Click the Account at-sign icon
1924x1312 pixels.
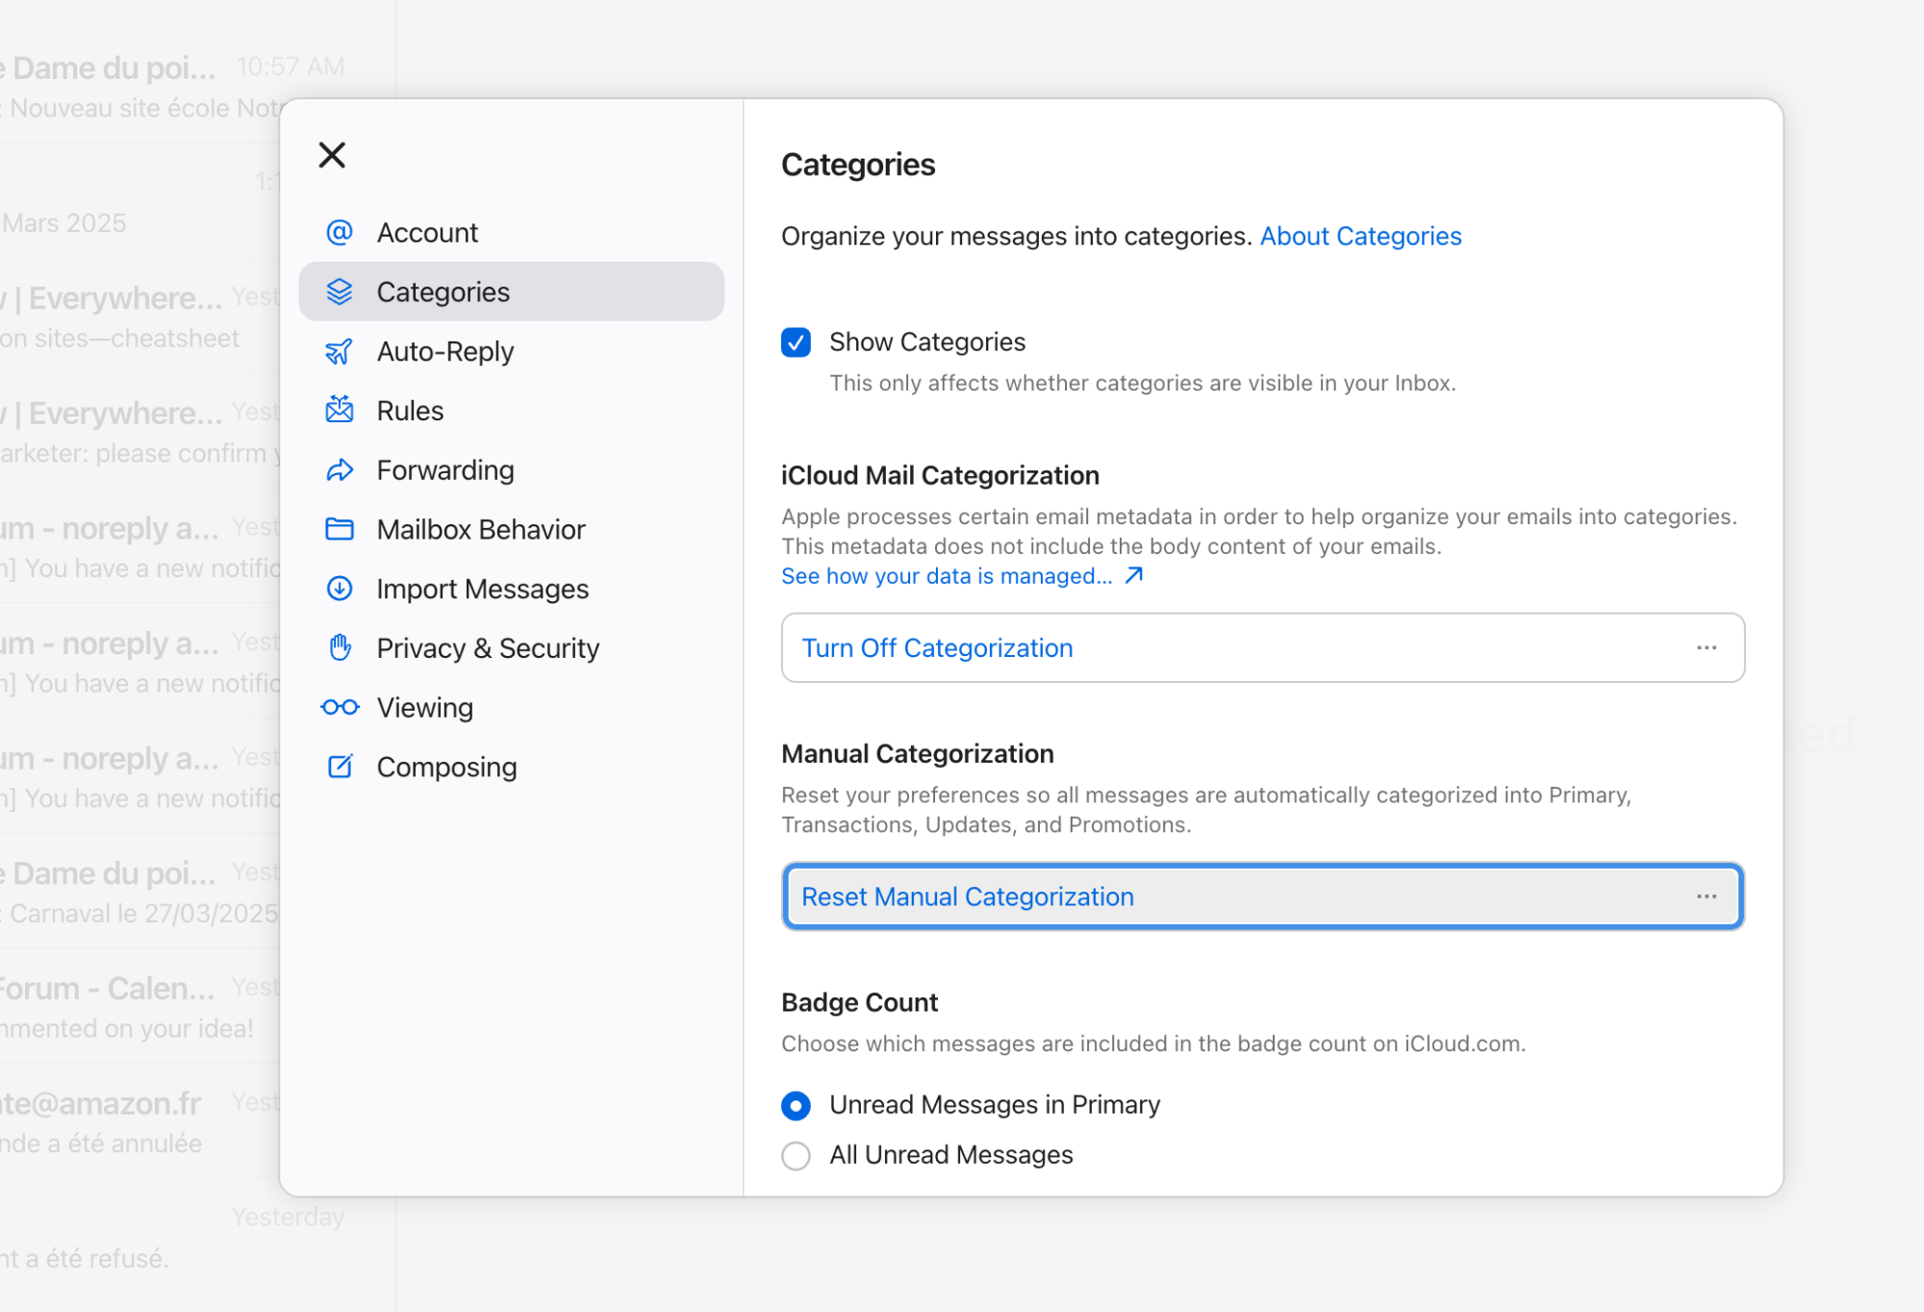[x=340, y=233]
